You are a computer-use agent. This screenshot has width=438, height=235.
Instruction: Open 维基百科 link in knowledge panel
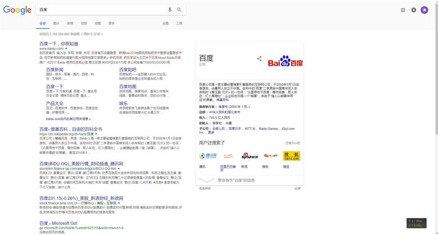click(222, 100)
